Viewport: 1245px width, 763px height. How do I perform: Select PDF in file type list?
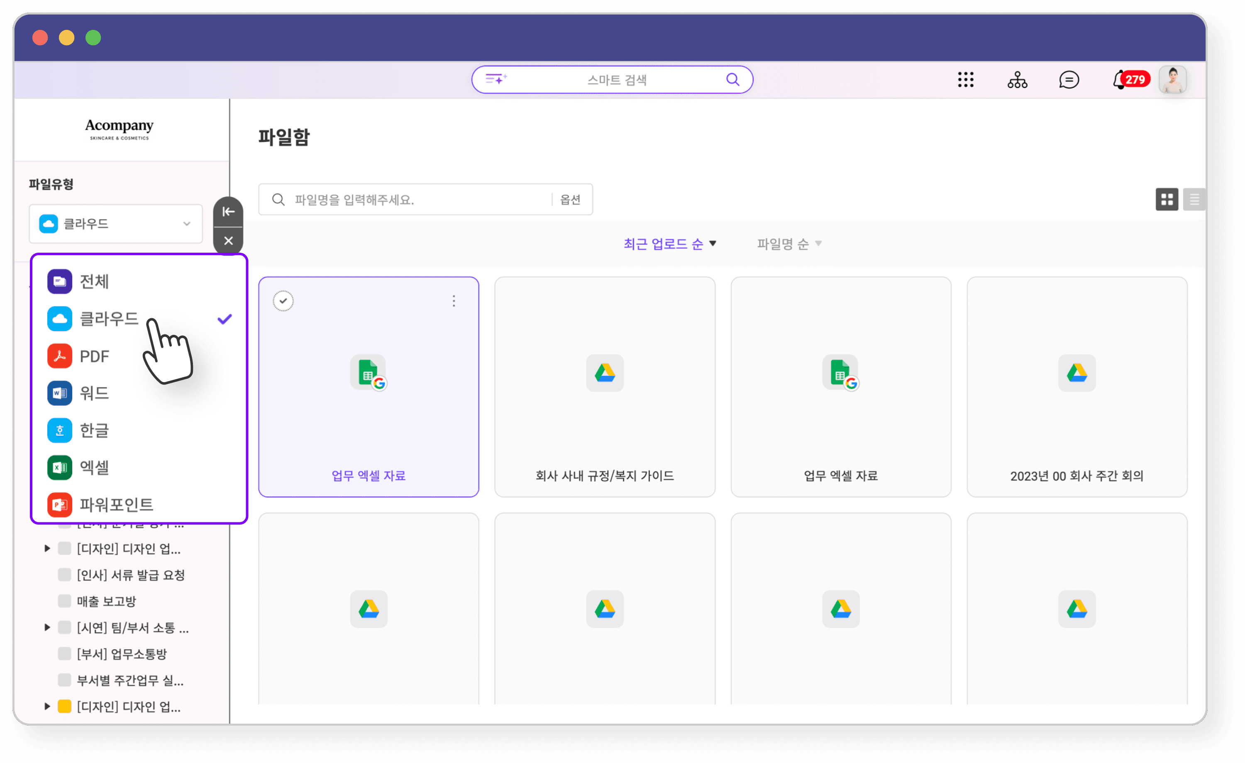point(95,356)
